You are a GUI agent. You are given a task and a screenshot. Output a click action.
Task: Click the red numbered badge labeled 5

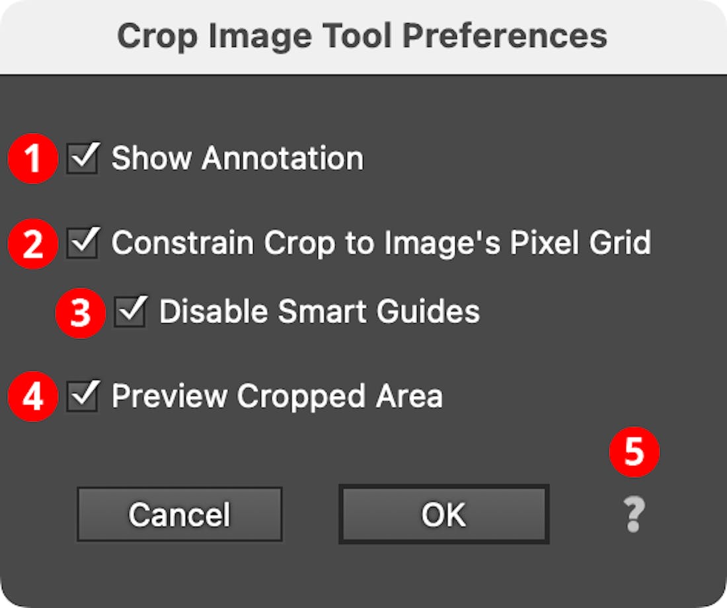coord(634,453)
